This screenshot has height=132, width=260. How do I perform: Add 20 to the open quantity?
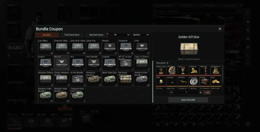pos(207,93)
